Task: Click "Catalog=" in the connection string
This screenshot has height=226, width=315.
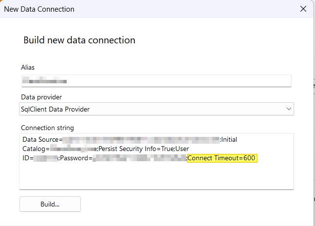Action: (36, 149)
